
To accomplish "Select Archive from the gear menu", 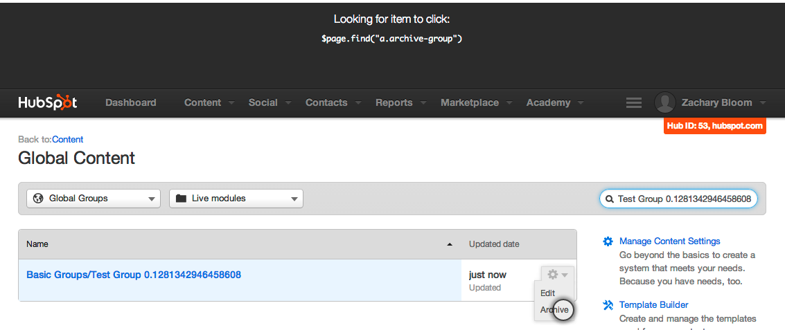I will pyautogui.click(x=554, y=310).
